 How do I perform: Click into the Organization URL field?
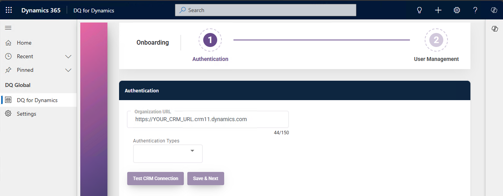pyautogui.click(x=208, y=119)
